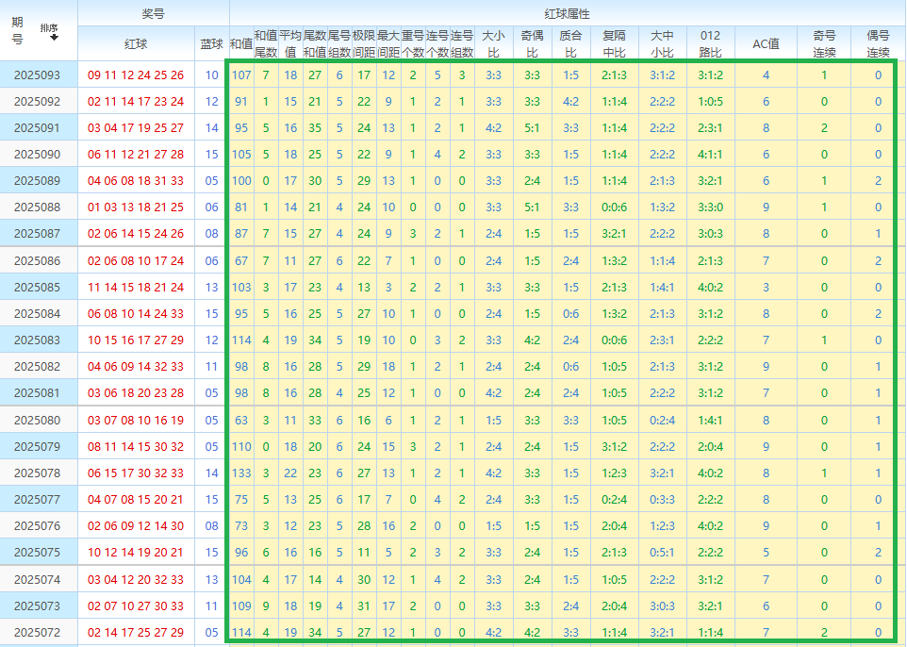Click 大小比 cell for issue 2025080
Viewport: 907px width, 647px height.
tap(493, 421)
